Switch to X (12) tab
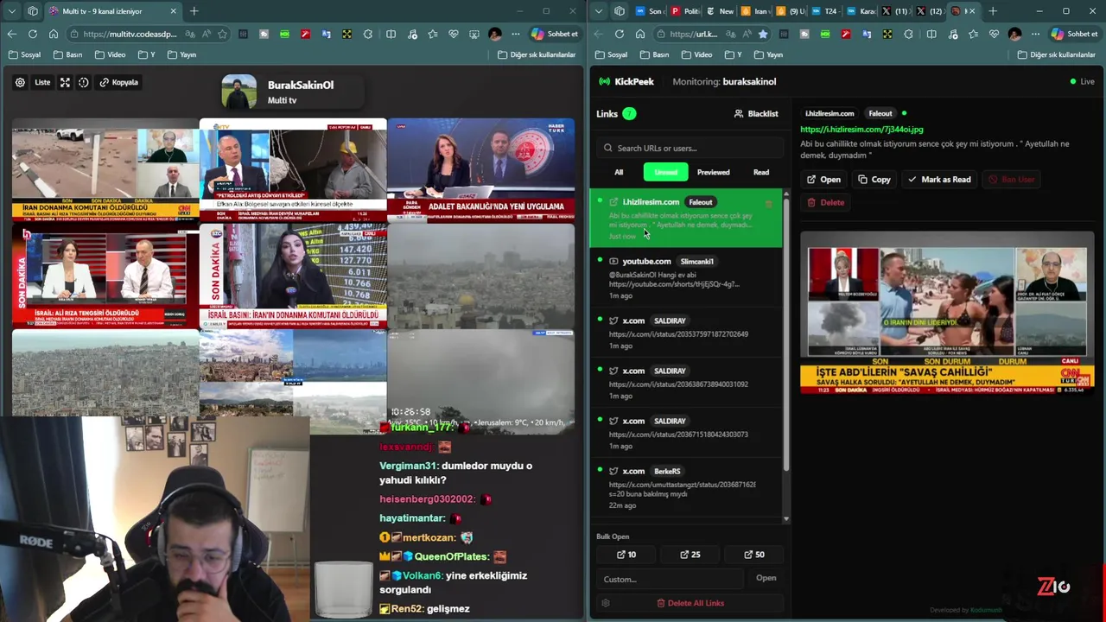 pyautogui.click(x=929, y=11)
